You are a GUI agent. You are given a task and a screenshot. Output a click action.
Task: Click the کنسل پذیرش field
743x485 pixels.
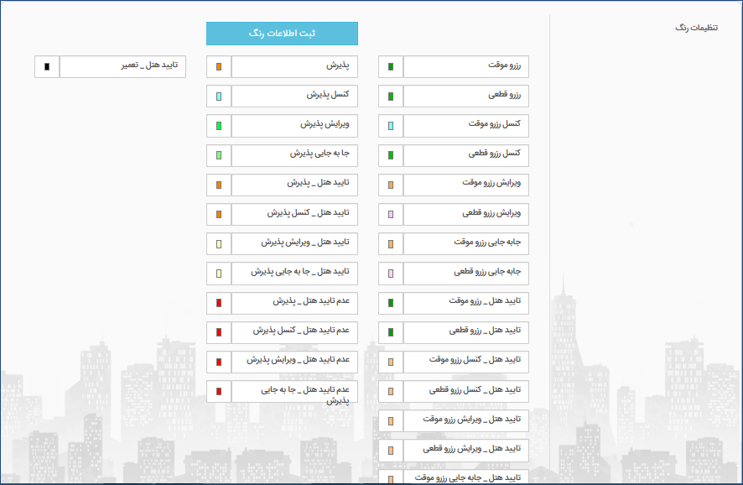coord(294,96)
